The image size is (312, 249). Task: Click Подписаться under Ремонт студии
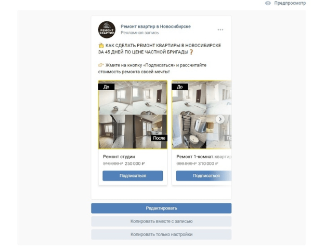(x=133, y=176)
